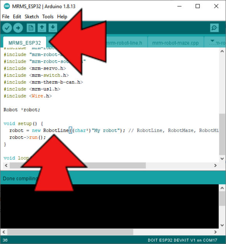Click the console scroll left arrow
Viewport: 226px width, 244px height.
point(4,232)
